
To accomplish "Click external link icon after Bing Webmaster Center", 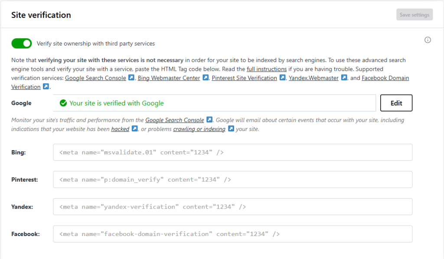I will click(x=206, y=78).
